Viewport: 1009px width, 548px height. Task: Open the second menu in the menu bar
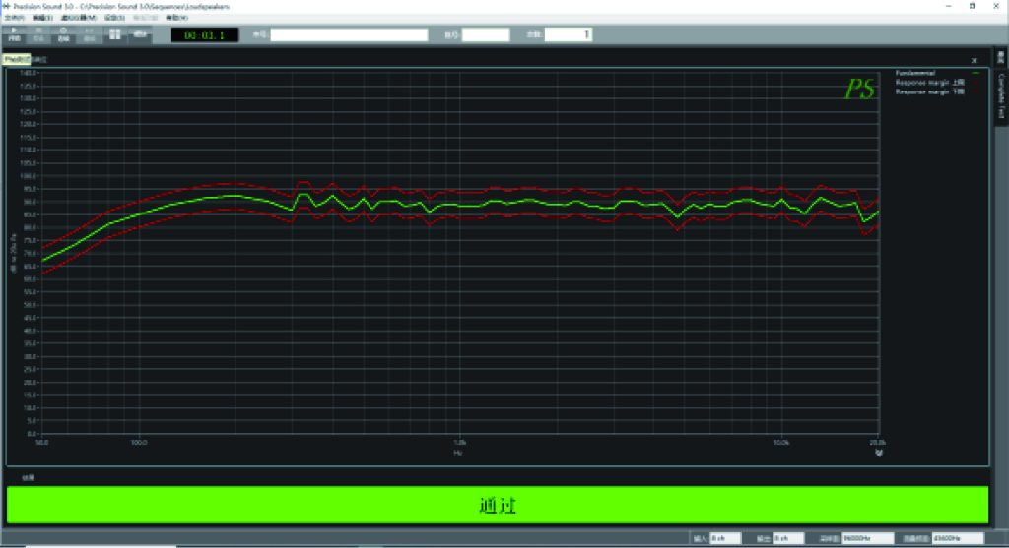pos(42,18)
